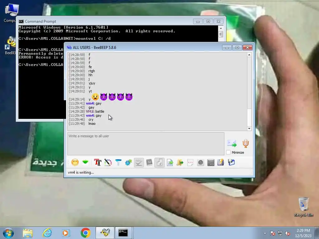This screenshot has height=239, width=319.
Task: Click the 'battle' message text
Action: [x=100, y=111]
